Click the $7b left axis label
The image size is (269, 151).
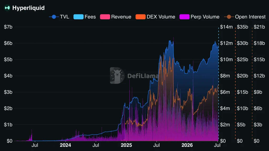pos(8,27)
